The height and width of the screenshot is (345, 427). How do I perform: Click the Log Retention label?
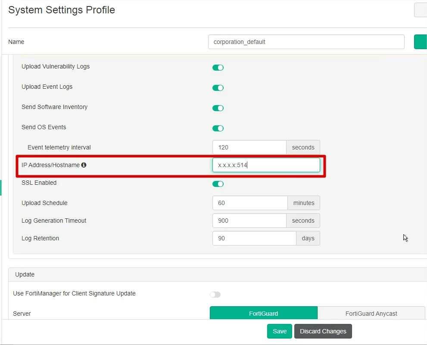41,238
